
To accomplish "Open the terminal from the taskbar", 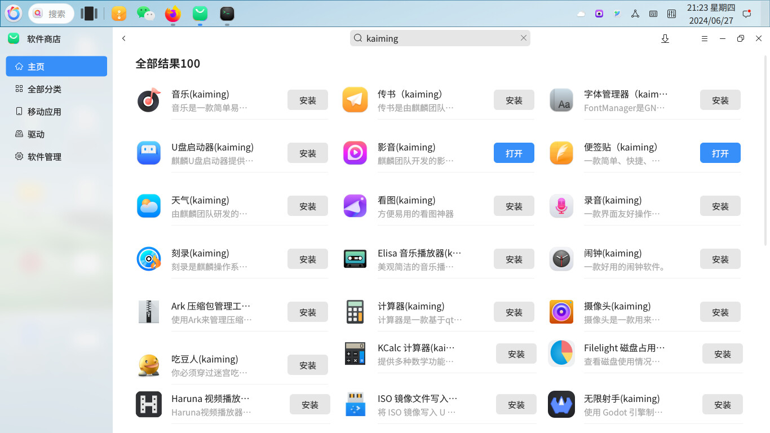I will pos(227,14).
